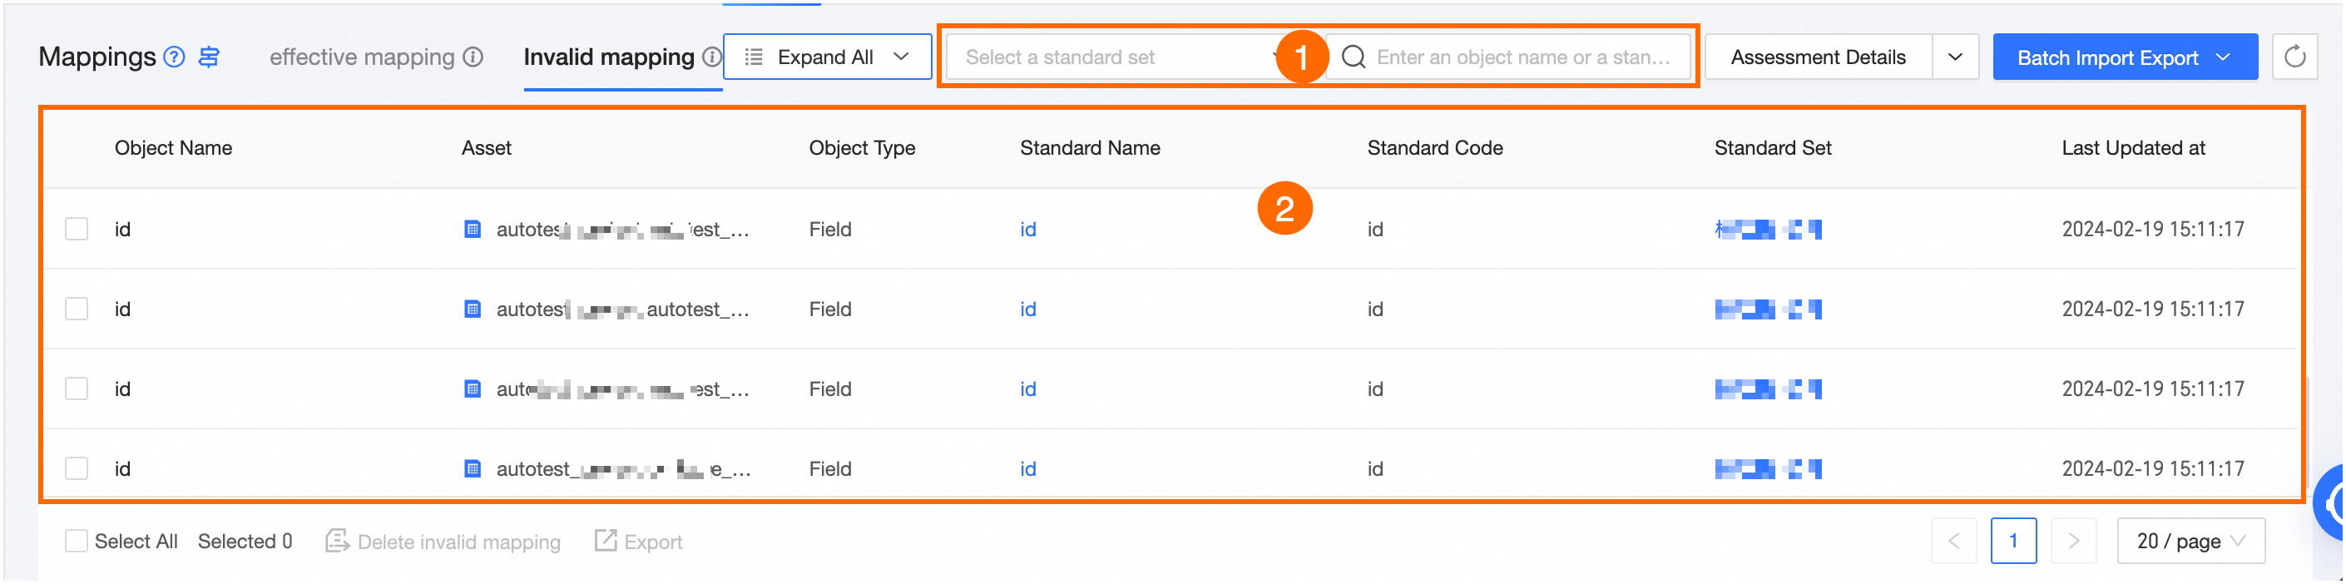
Task: Go to the previous page arrow
Action: [x=1953, y=542]
